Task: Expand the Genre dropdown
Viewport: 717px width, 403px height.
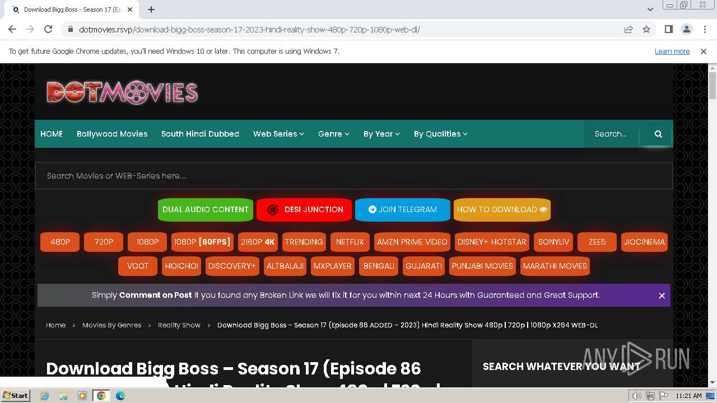Action: (334, 134)
